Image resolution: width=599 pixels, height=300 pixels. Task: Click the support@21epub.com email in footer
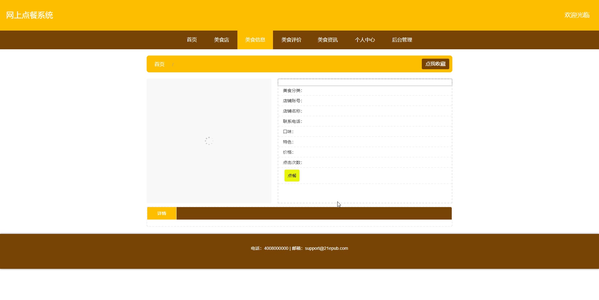[x=326, y=249]
